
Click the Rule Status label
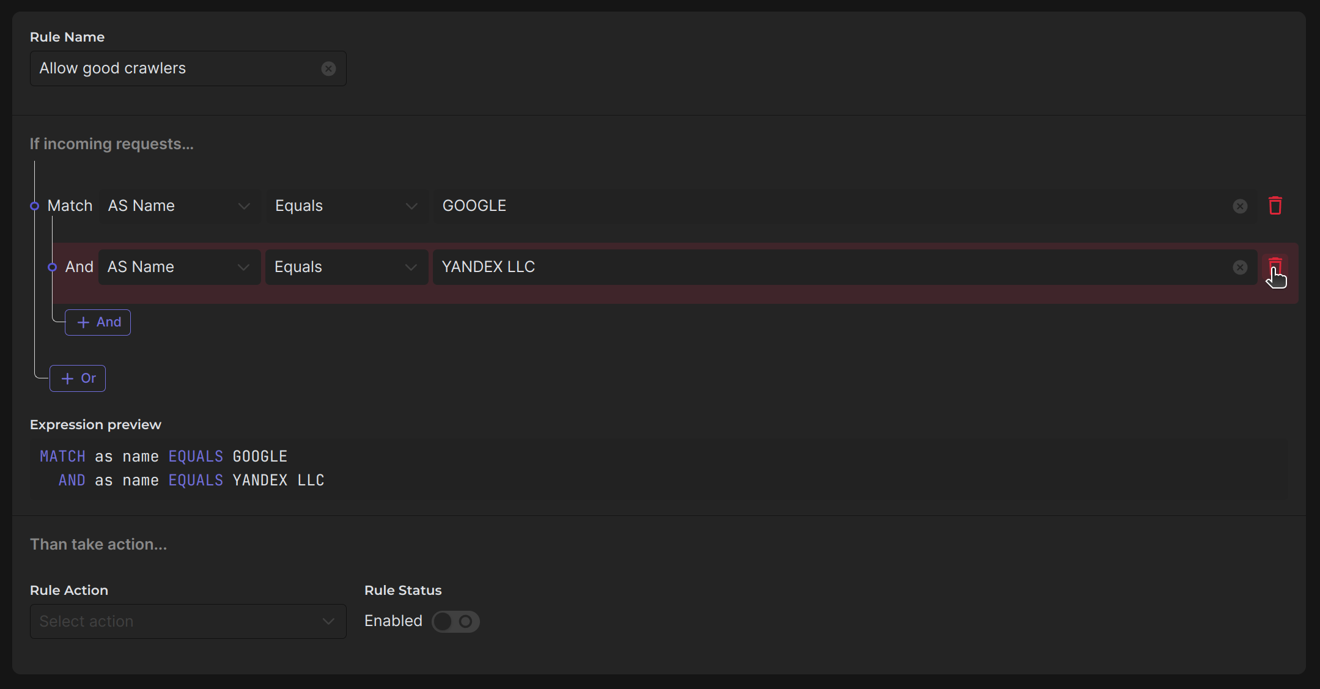coord(403,590)
